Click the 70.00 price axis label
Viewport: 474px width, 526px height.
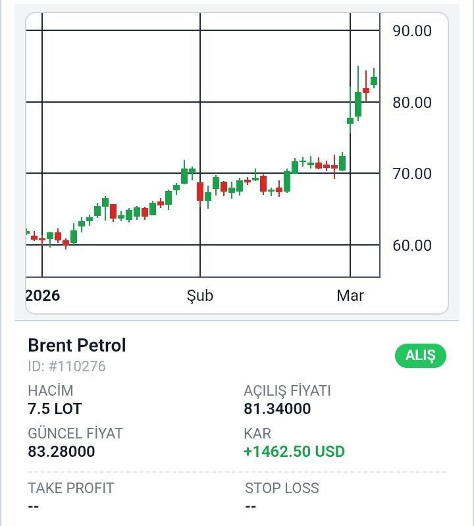click(411, 174)
